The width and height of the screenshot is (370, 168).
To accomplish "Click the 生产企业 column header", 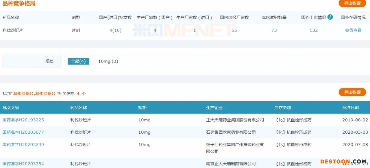I will 214,107.
